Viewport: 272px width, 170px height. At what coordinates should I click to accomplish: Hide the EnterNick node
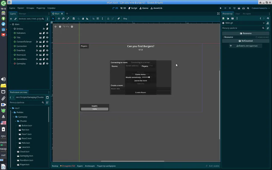47,50
